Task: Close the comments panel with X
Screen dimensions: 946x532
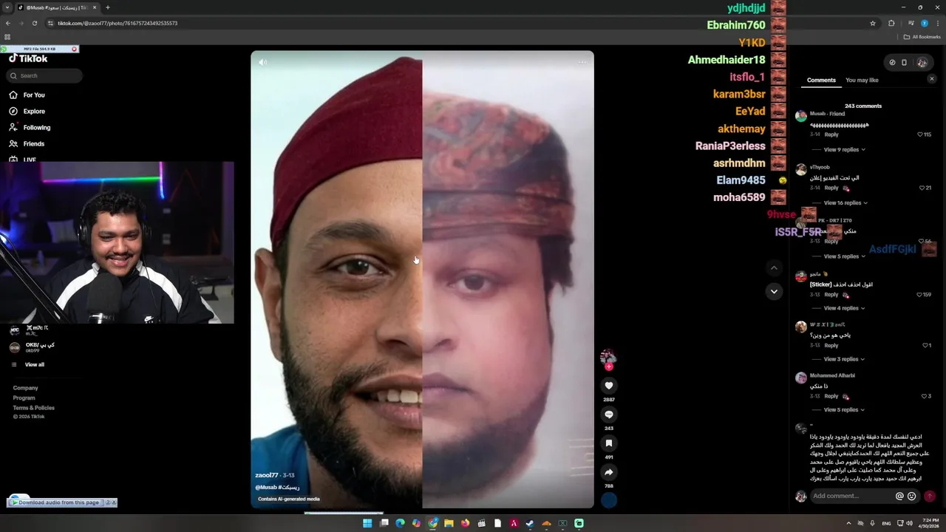Action: point(931,79)
